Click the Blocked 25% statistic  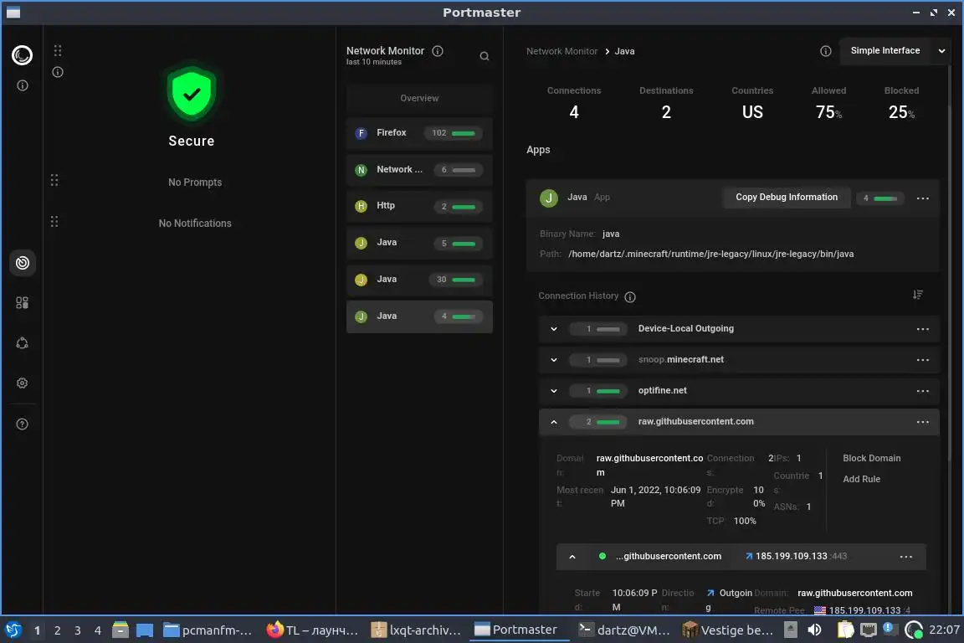[x=901, y=103]
